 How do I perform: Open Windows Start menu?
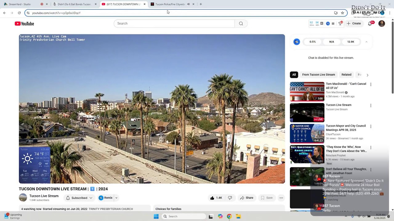(156, 216)
